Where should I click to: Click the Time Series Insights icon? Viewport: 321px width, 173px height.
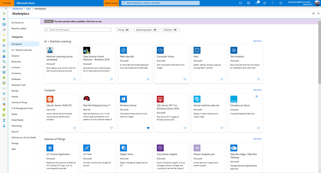tap(160, 148)
